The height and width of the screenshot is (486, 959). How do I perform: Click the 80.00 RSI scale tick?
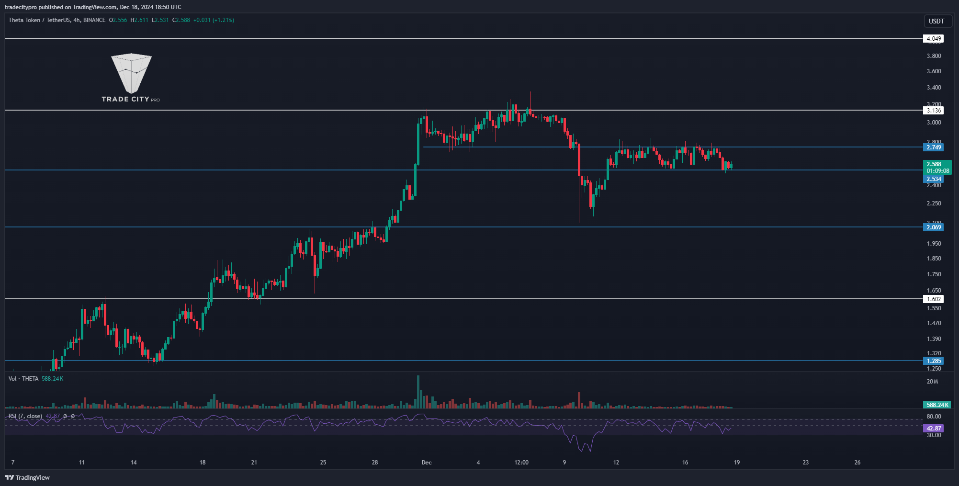(x=934, y=417)
